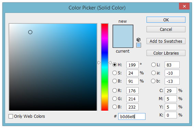Close the Color Picker dialog

pyautogui.click(x=184, y=6)
